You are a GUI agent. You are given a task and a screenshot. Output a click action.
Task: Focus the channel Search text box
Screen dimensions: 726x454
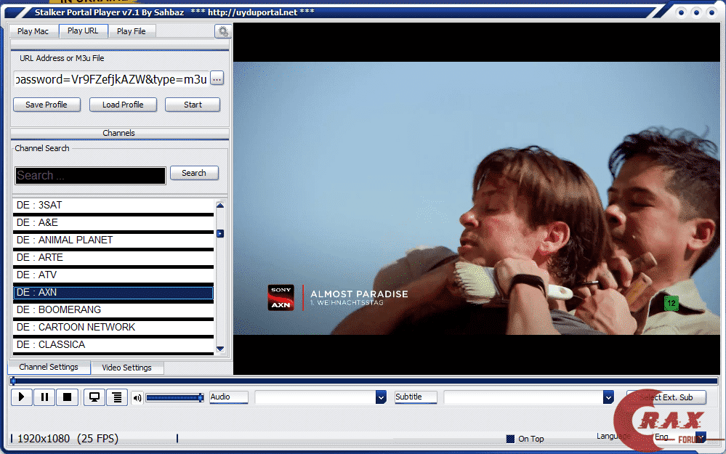pos(90,176)
